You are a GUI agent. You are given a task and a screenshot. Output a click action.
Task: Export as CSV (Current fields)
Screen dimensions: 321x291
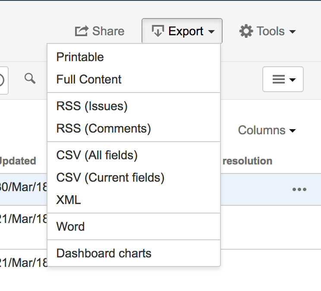110,178
